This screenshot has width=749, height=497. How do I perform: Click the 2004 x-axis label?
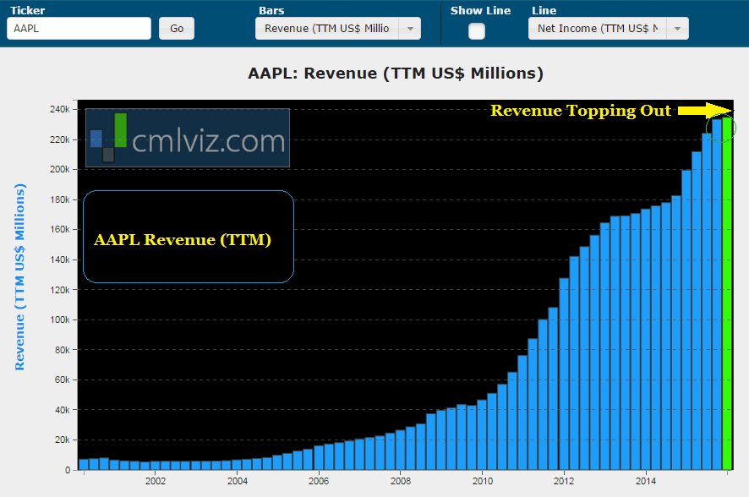pyautogui.click(x=237, y=481)
